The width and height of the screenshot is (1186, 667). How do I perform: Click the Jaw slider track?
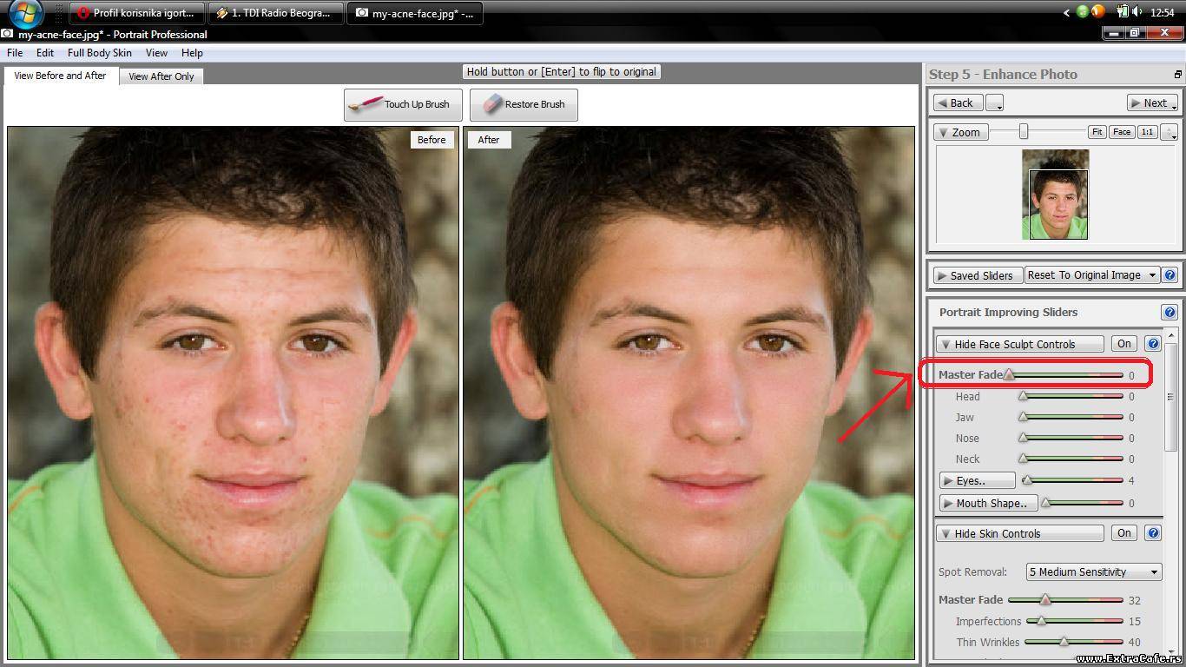(x=1071, y=417)
